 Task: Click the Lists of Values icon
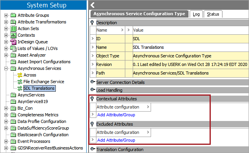(x=13, y=48)
